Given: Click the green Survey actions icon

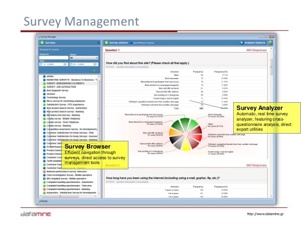Looking at the screenshot, I should click(107, 42).
